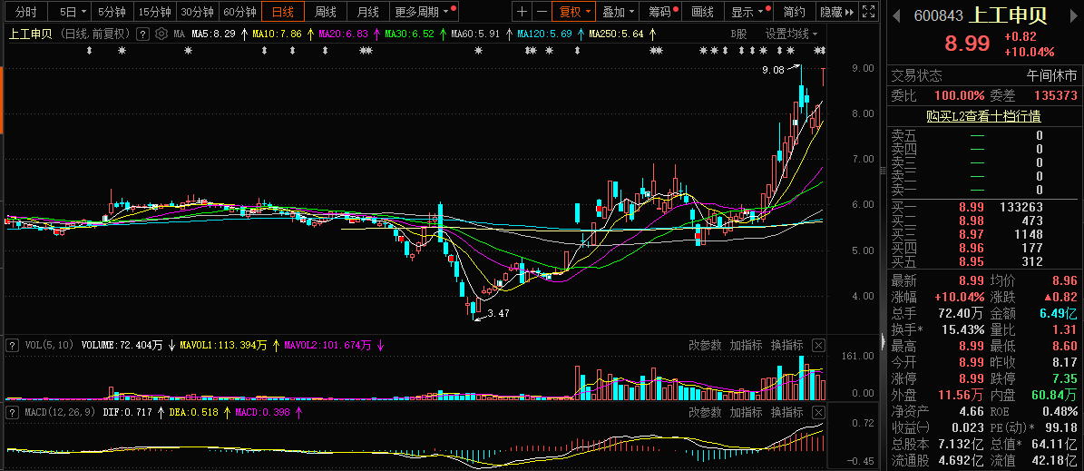The height and width of the screenshot is (471, 1084).
Task: Expand the 复权 dropdown
Action: (575, 12)
